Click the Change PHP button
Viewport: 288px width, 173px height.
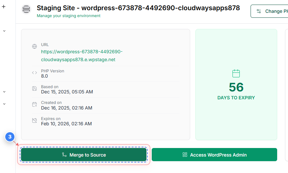270,11
